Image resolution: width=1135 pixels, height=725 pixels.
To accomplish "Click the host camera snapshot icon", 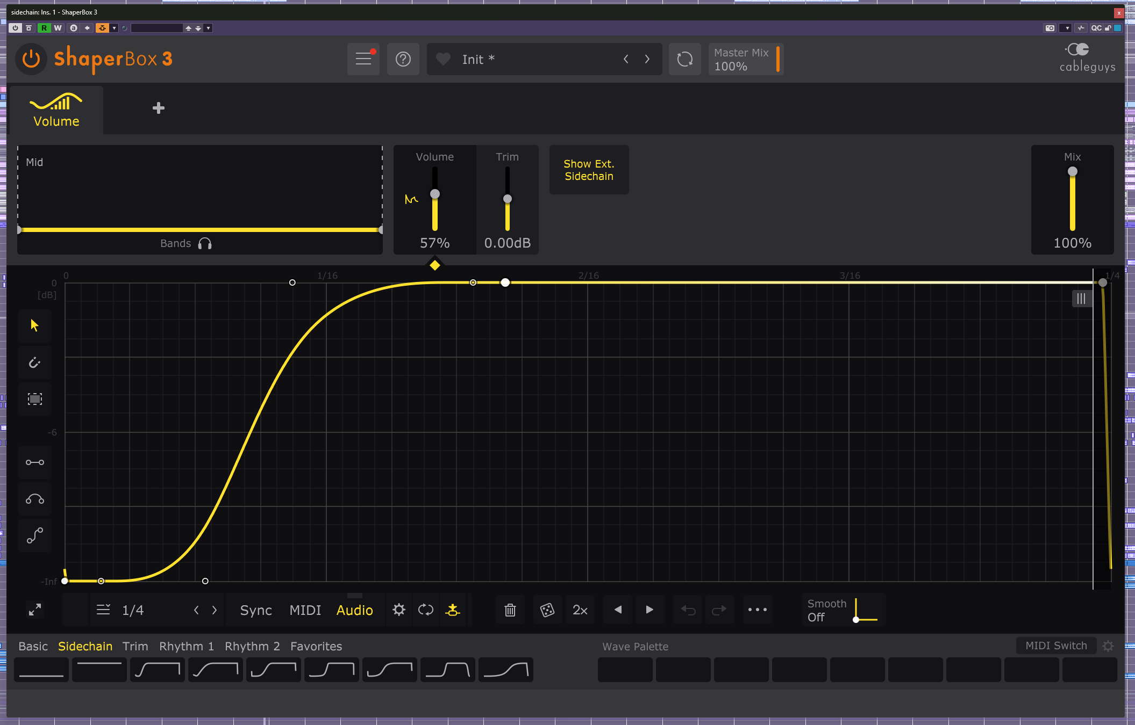I will (x=1050, y=28).
